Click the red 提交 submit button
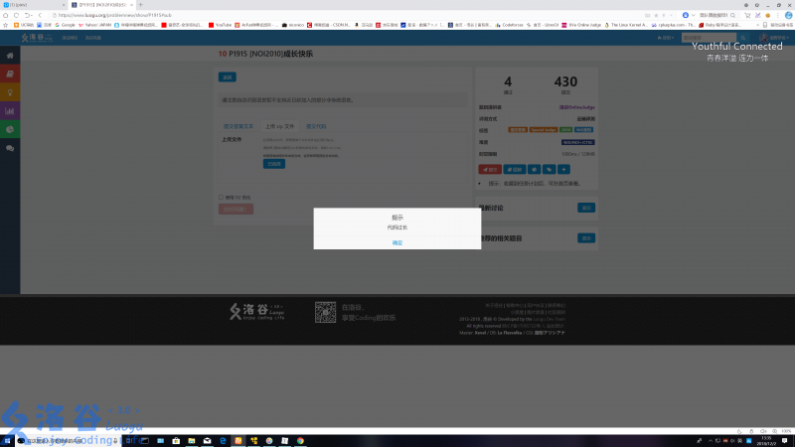 489,169
